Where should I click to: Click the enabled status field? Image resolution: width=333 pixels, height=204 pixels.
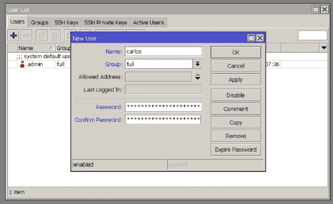pyautogui.click(x=119, y=165)
